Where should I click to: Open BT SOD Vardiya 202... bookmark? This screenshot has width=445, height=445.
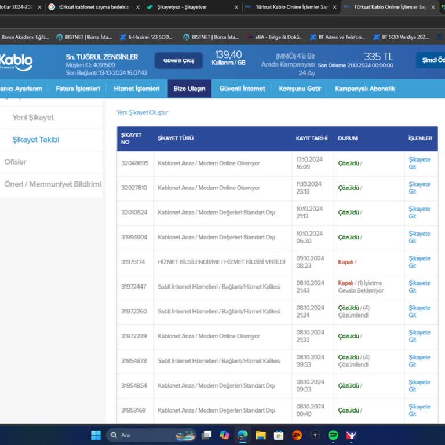point(402,37)
